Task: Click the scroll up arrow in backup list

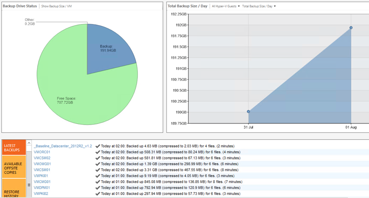Action: [29, 143]
